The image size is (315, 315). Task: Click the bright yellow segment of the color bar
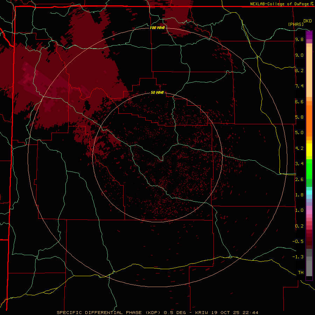coord(309,150)
